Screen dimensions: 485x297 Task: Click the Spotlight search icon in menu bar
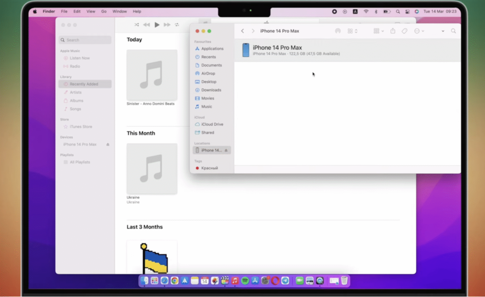[x=398, y=11]
